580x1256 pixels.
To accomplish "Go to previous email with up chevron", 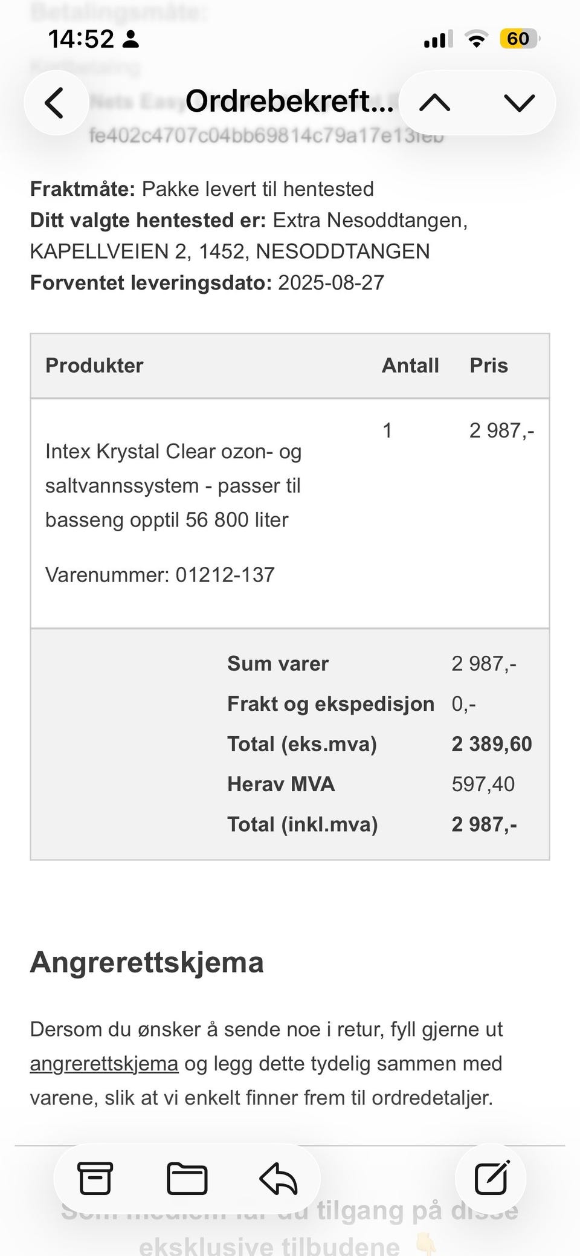I will tap(434, 103).
